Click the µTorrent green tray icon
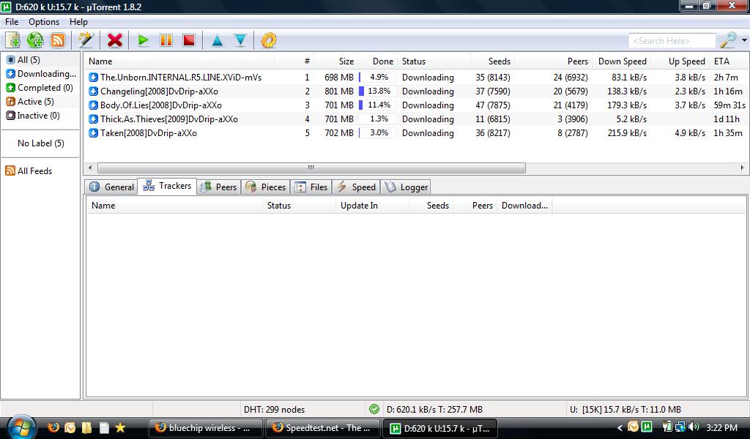750x439 pixels. pos(647,427)
